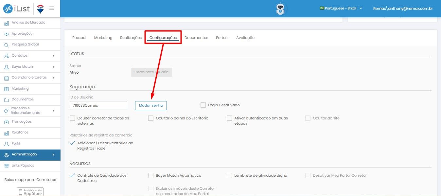Screen dimensions: 441x196
Task: Switch to the Documentos tab
Action: (x=196, y=38)
